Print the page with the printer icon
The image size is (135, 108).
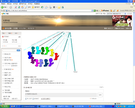(50, 7)
